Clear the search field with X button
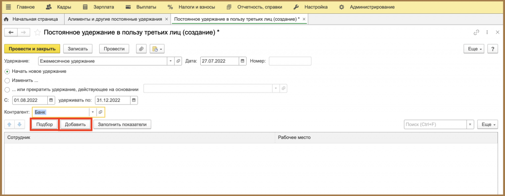The image size is (505, 196). tap(470, 124)
